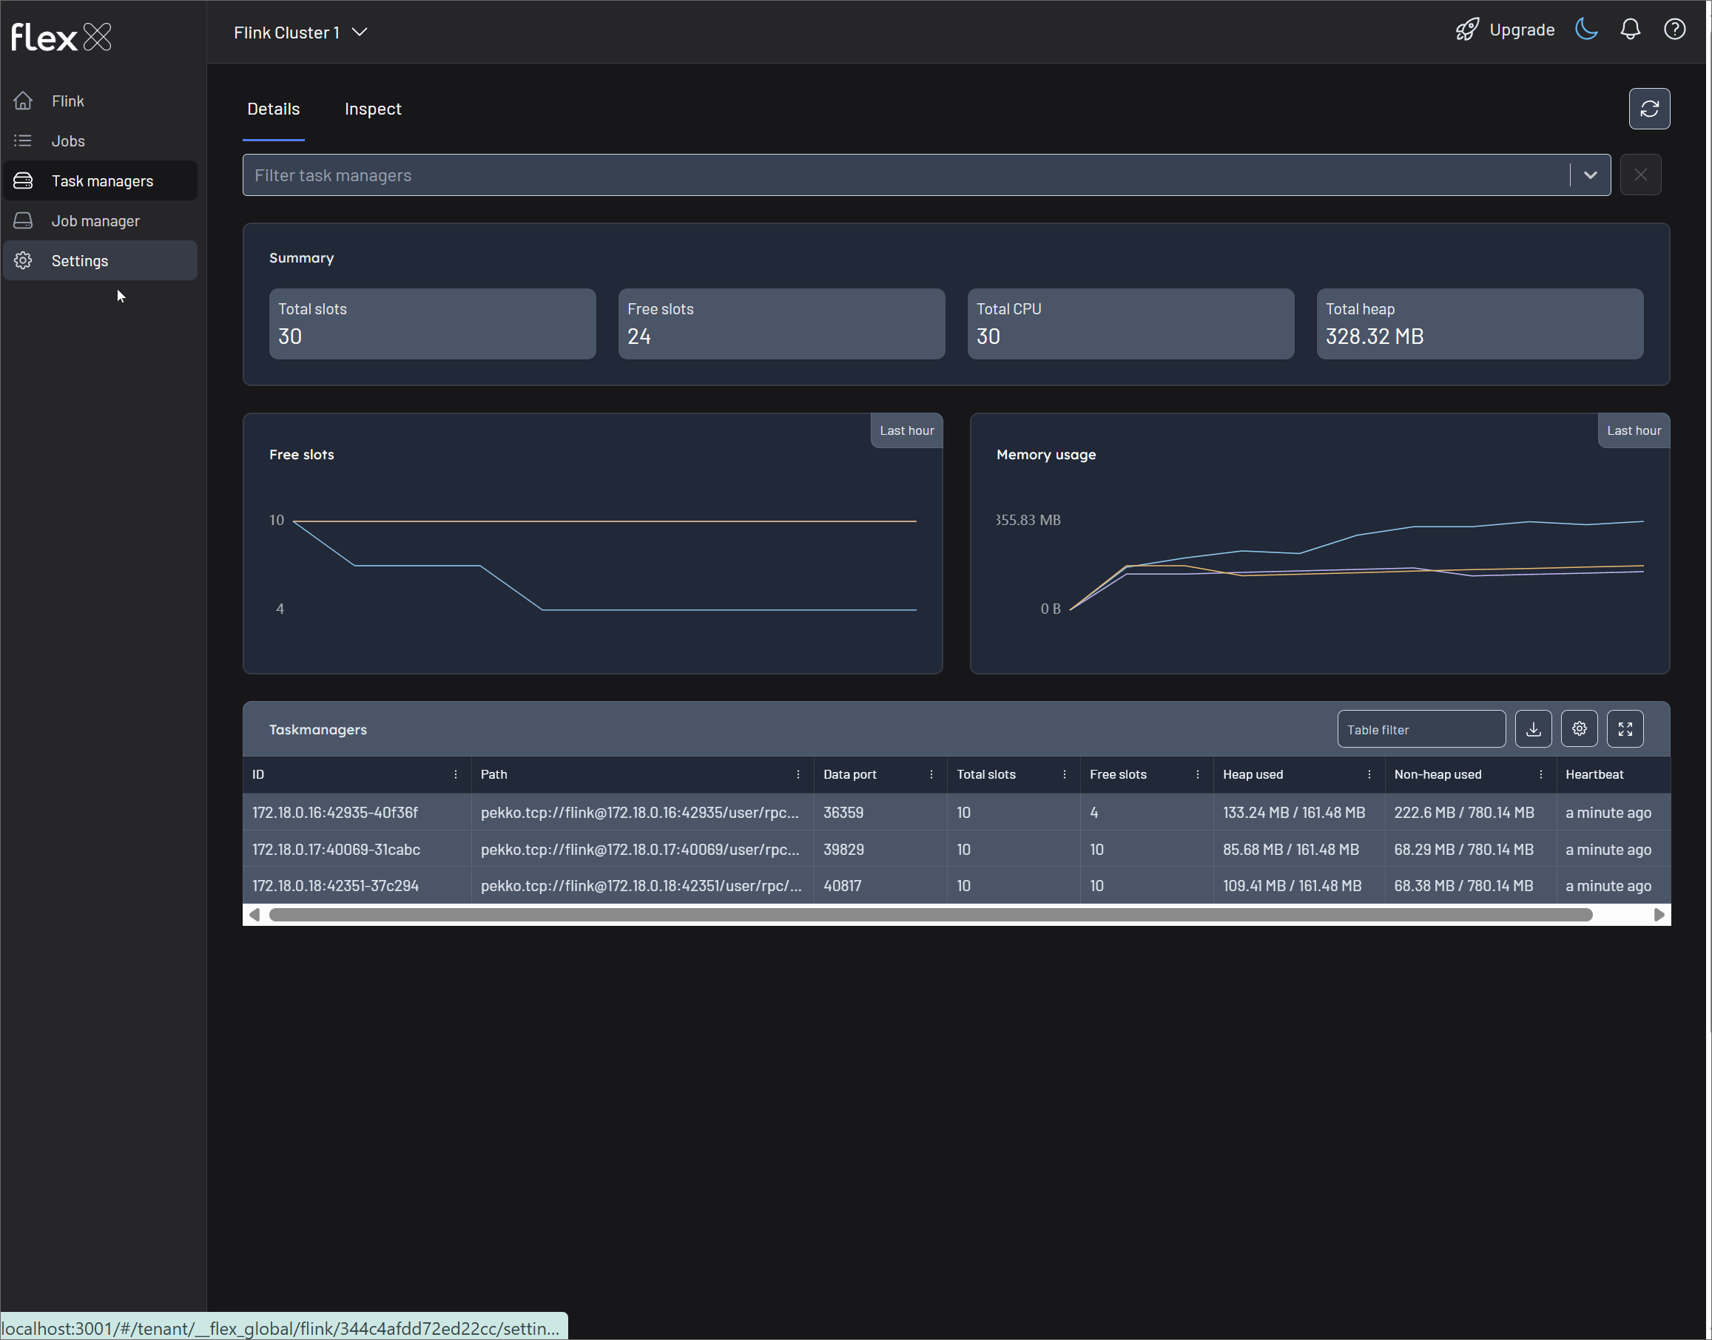Image resolution: width=1712 pixels, height=1340 pixels.
Task: Open Non-heap used column menu dots
Action: [1541, 775]
